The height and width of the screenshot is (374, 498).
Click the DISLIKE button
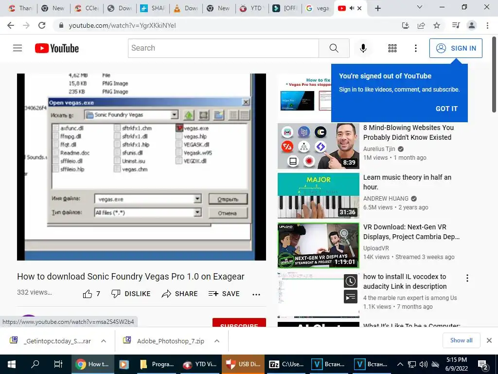[131, 294]
